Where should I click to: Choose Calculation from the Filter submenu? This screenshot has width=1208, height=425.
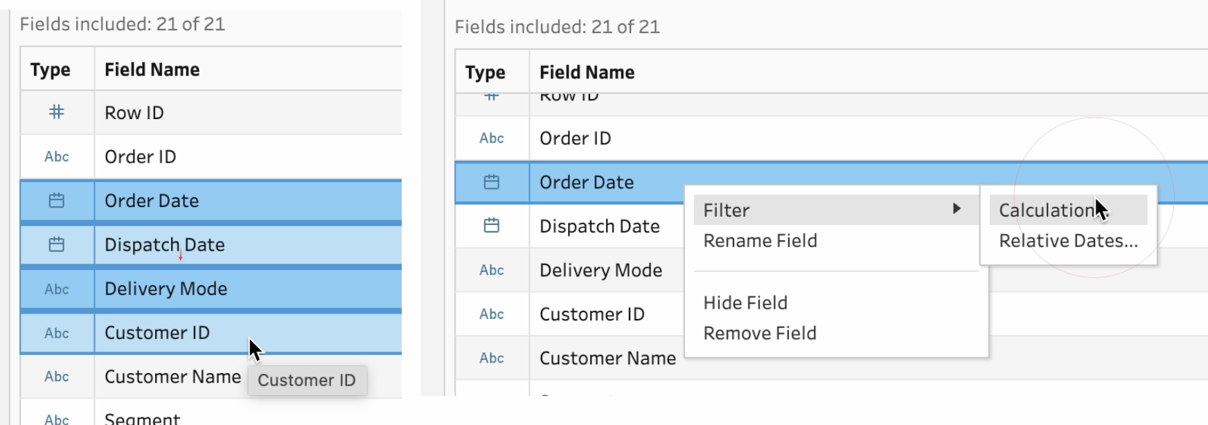[x=1047, y=210]
